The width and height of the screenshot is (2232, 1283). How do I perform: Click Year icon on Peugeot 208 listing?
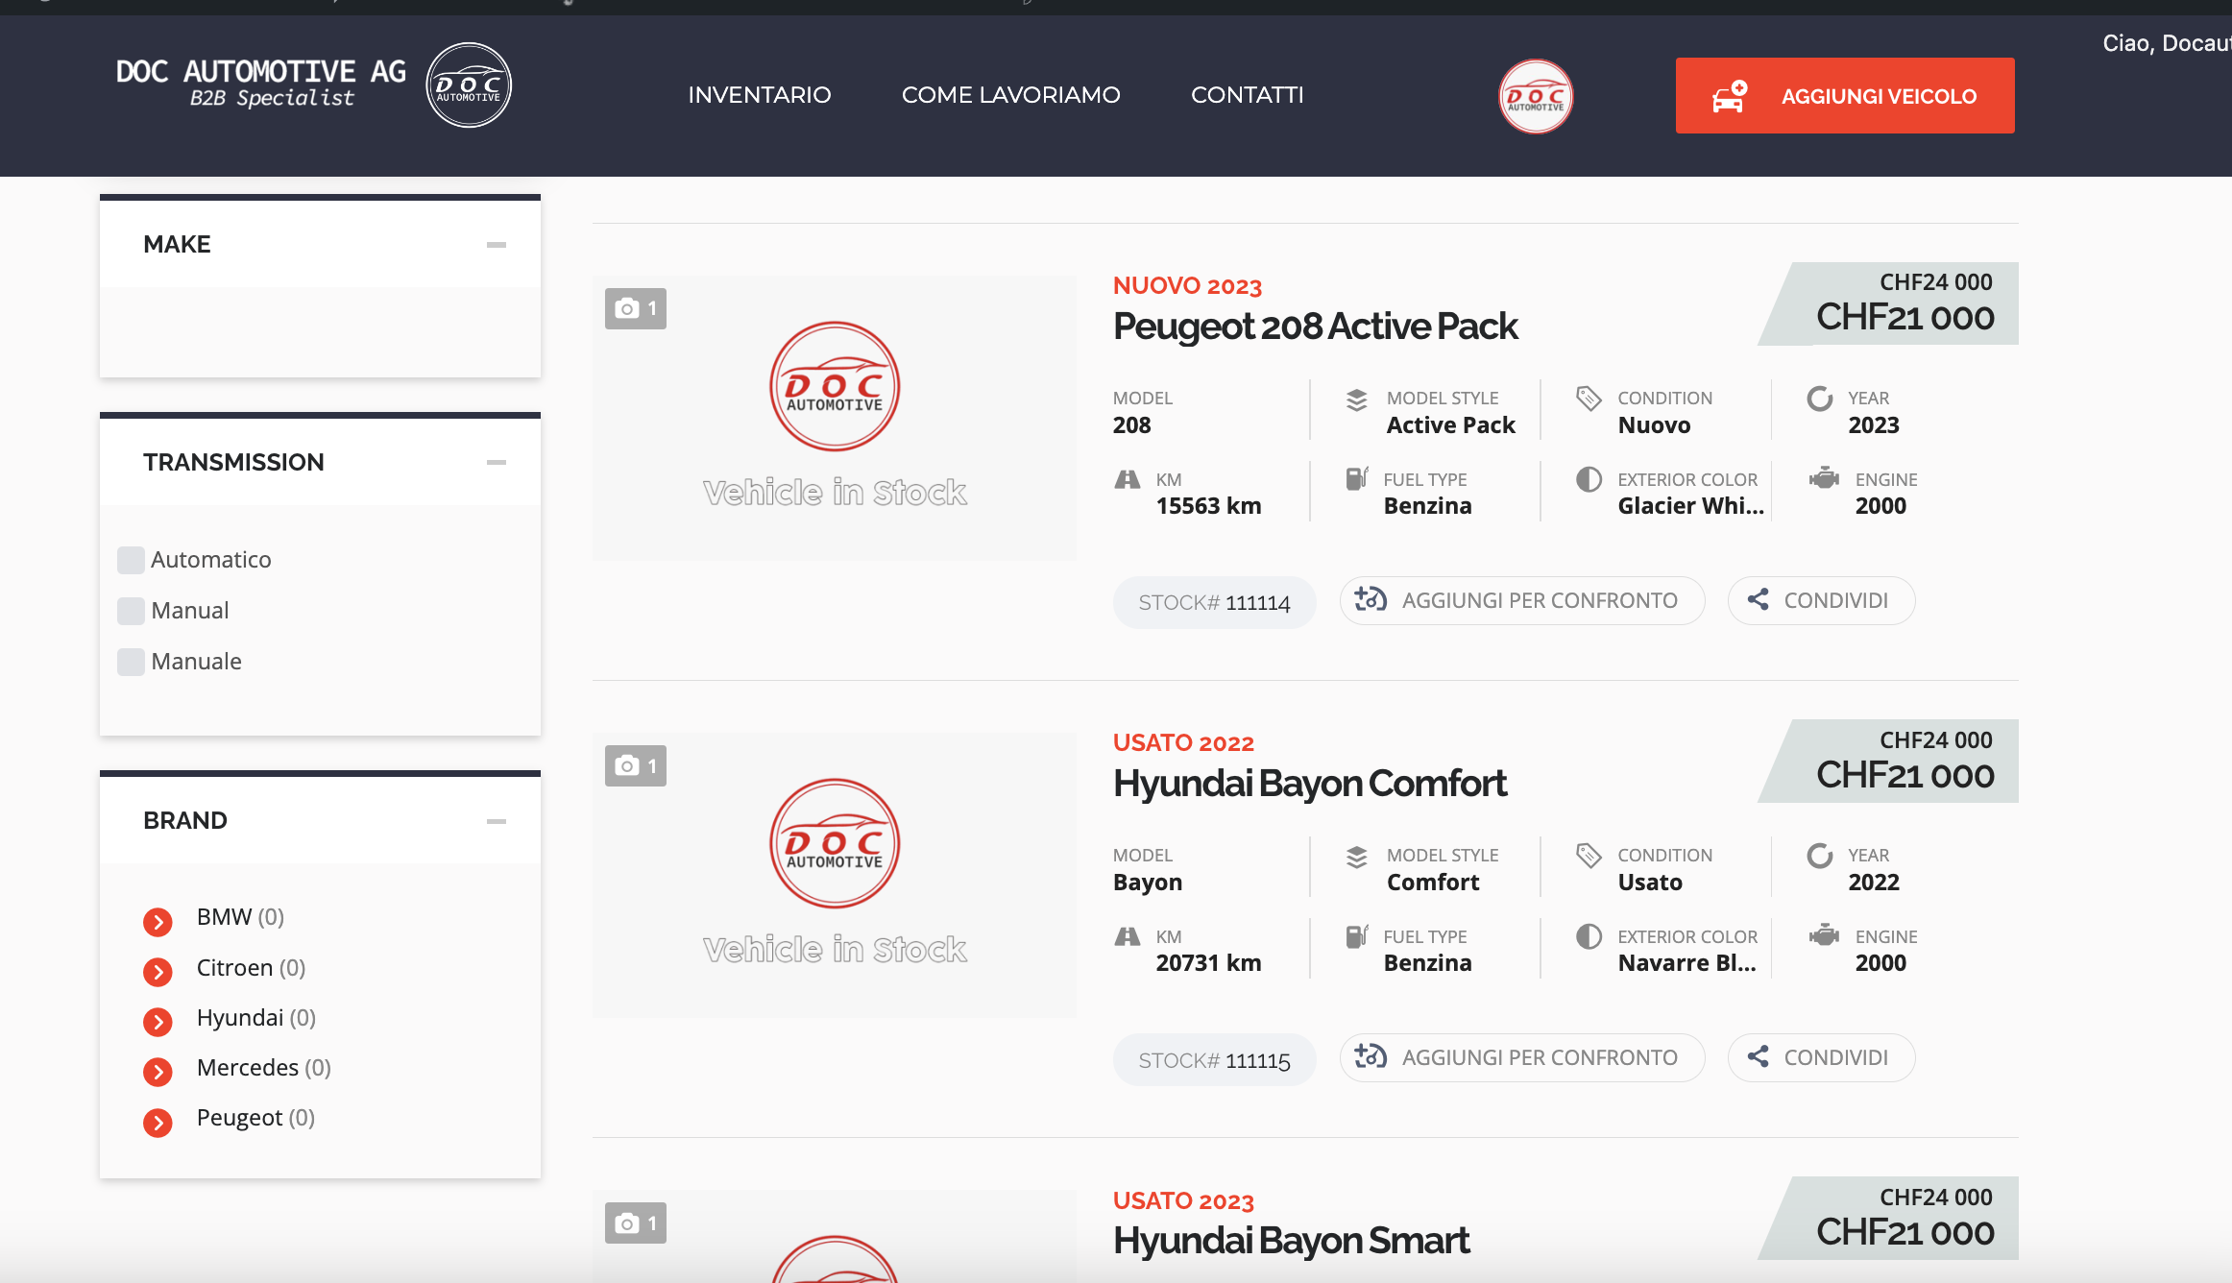click(1820, 398)
